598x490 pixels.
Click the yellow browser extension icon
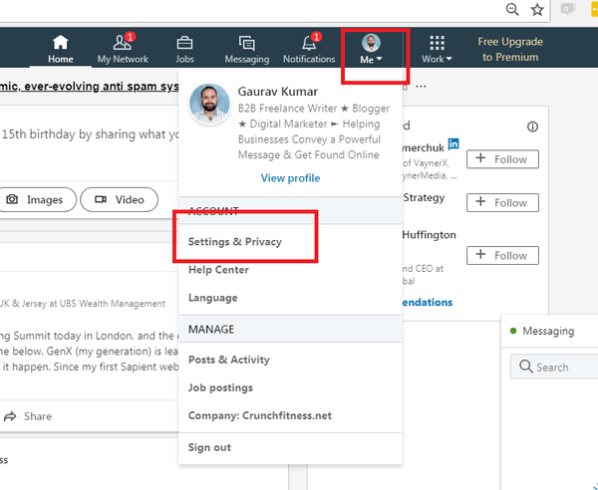click(x=594, y=9)
